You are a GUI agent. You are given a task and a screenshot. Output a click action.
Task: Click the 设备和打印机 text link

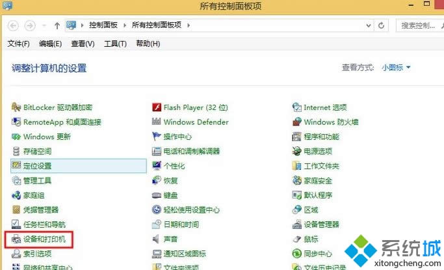pos(44,239)
